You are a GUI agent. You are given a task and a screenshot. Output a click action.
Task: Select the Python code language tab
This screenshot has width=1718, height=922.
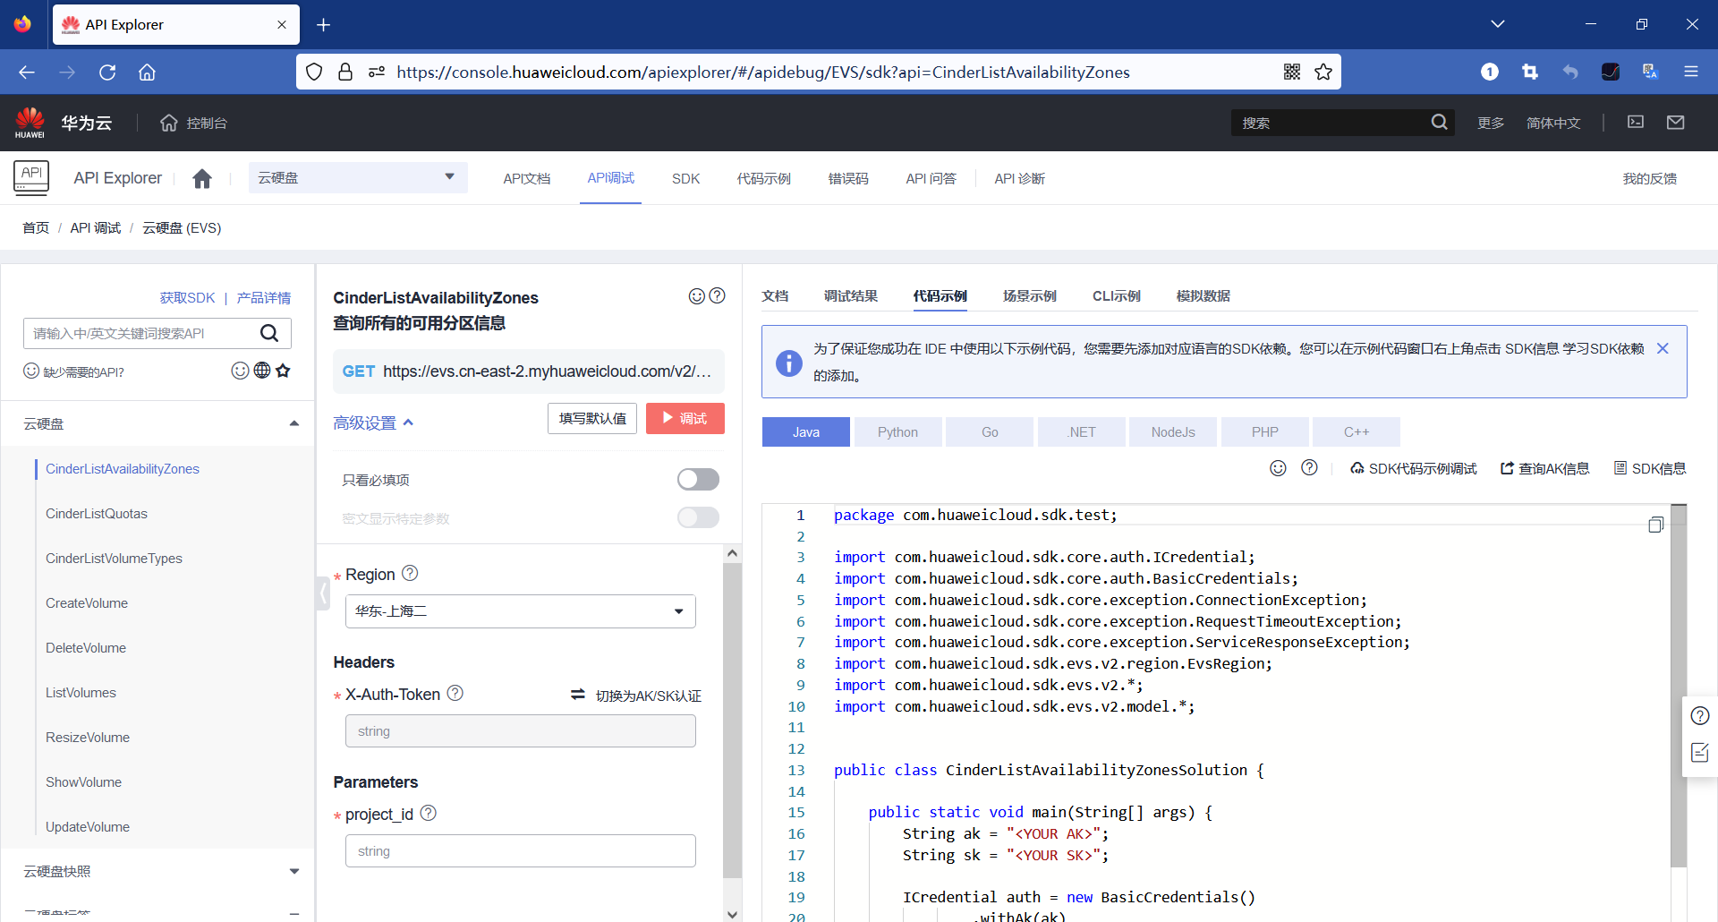tap(897, 431)
